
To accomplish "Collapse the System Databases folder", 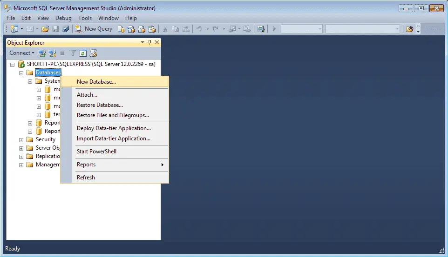I will tap(30, 81).
